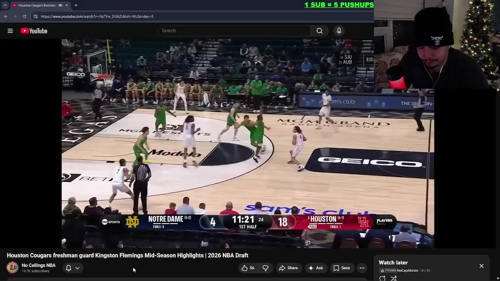Image resolution: width=500 pixels, height=281 pixels.
Task: Close the Watch later playlist panel
Action: point(481,266)
